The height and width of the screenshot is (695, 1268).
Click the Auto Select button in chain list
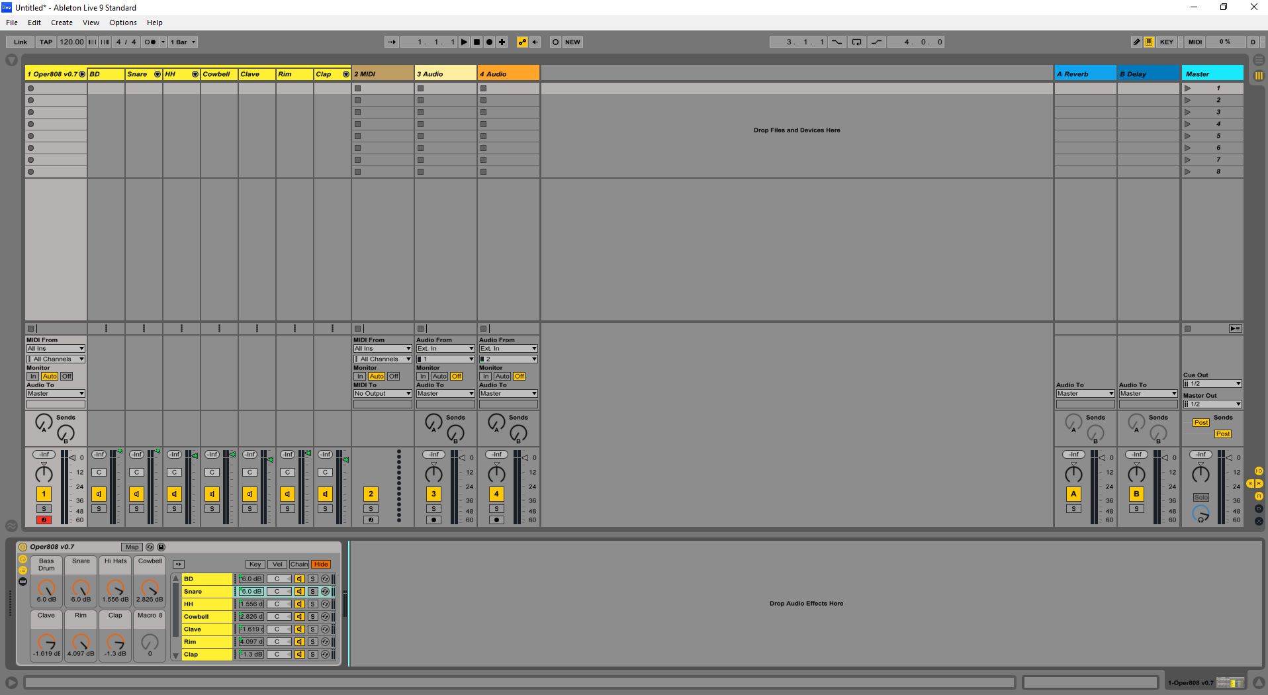[x=179, y=564]
